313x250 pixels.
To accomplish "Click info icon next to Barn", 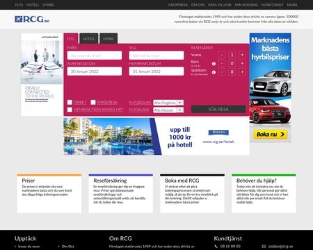I will pyautogui.click(x=214, y=64).
